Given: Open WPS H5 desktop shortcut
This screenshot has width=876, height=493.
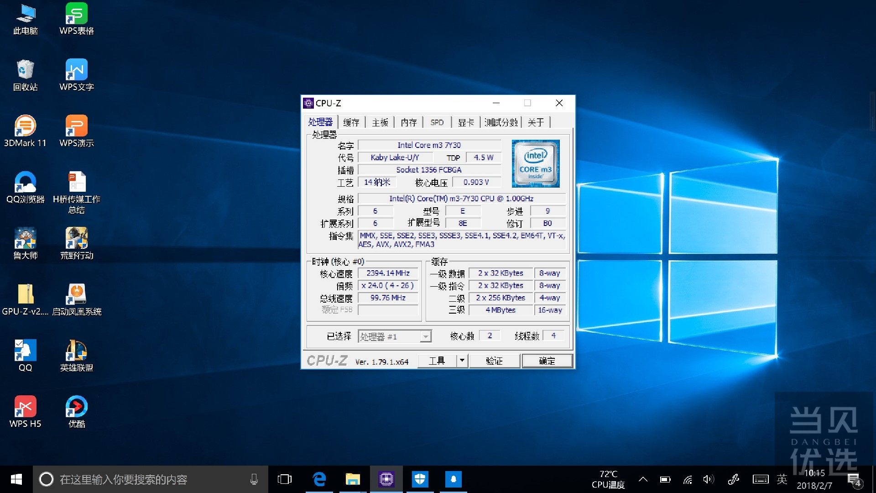Looking at the screenshot, I should 26,412.
